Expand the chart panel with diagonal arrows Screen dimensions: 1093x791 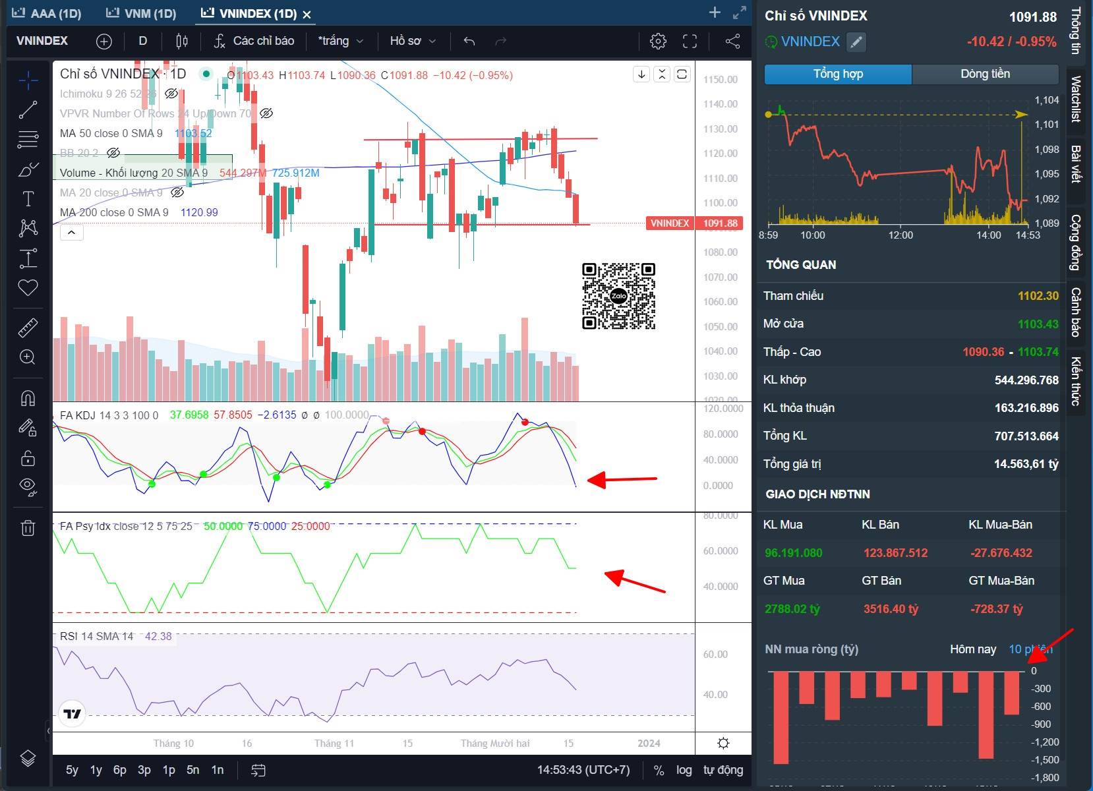pos(740,13)
